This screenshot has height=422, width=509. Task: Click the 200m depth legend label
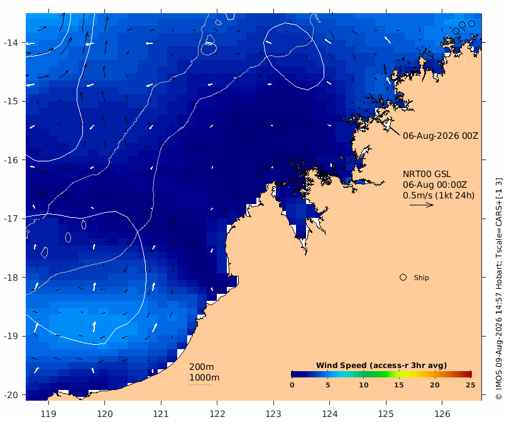[201, 367]
